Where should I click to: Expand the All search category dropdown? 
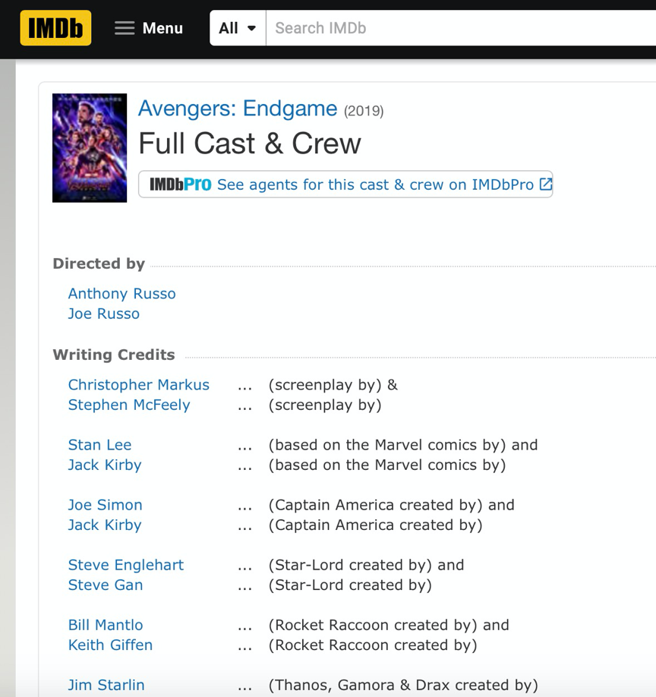click(x=237, y=28)
